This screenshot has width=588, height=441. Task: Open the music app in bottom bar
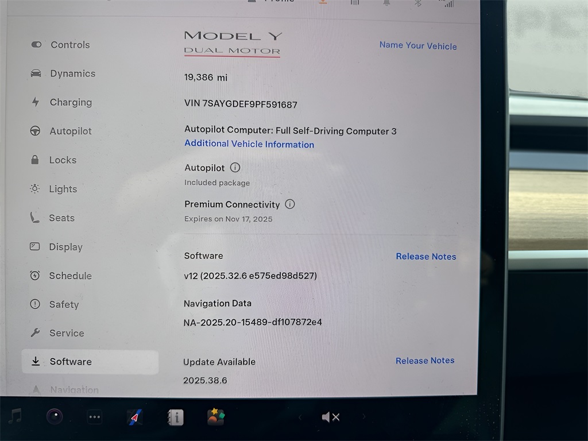[14, 416]
